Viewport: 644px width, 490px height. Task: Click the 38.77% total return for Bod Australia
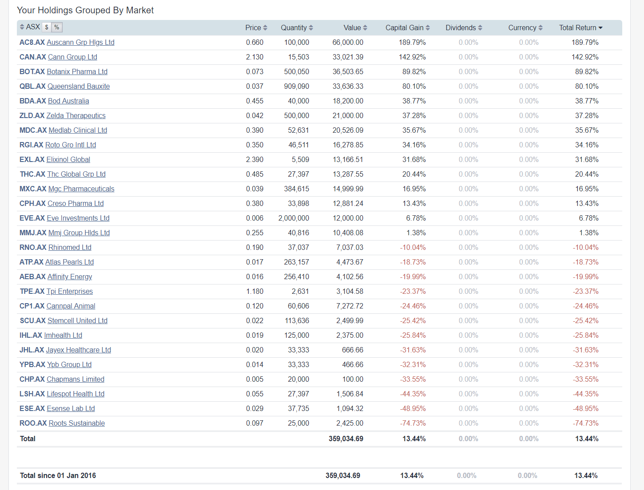(x=587, y=101)
